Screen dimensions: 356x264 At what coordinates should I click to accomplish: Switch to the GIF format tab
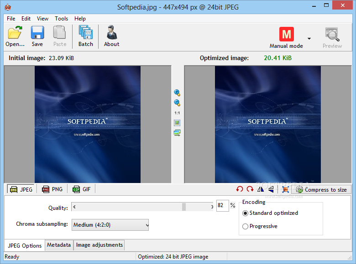coord(82,189)
